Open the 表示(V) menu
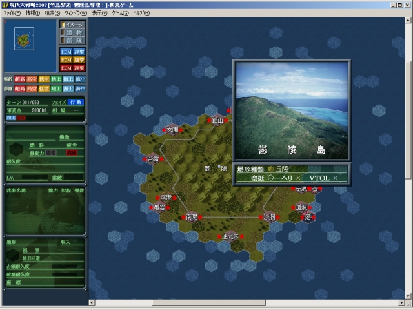Screen dimensions: 413x310 99,13
